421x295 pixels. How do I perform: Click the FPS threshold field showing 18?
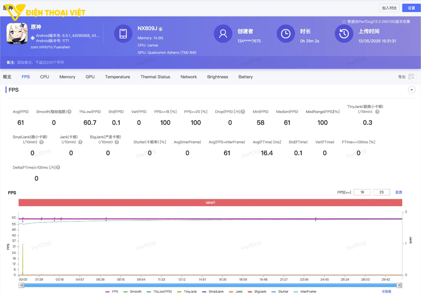[362, 192]
